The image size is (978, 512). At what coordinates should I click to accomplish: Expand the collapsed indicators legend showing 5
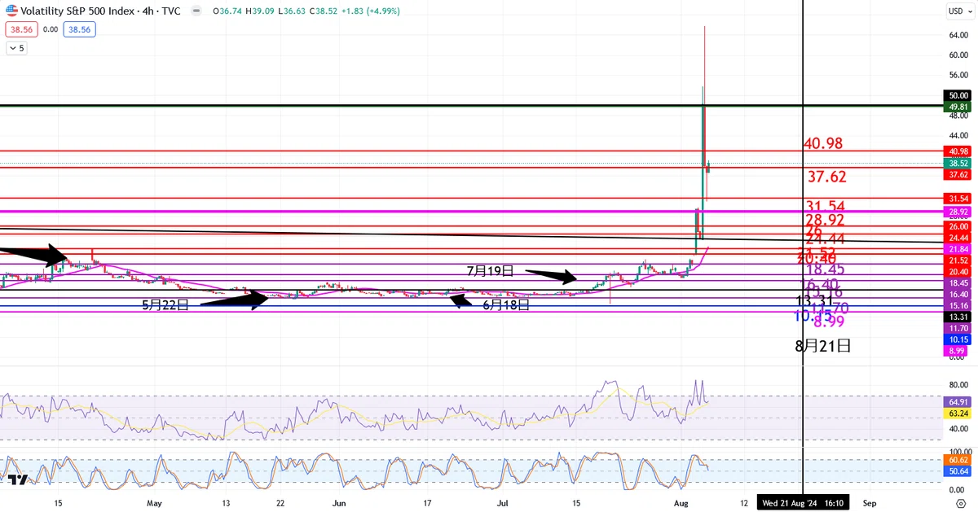coord(15,48)
